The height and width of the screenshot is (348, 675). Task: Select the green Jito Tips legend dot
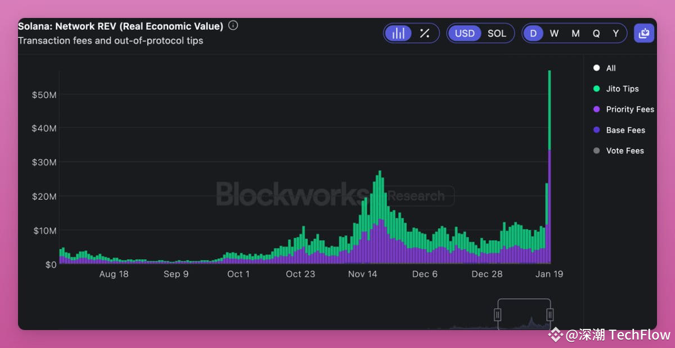click(x=596, y=89)
